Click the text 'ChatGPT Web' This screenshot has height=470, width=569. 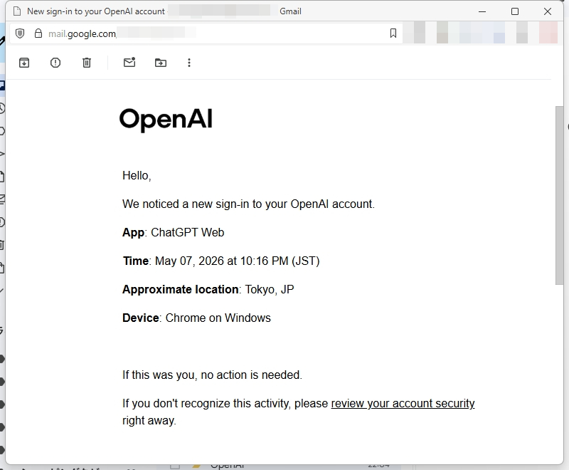point(188,232)
